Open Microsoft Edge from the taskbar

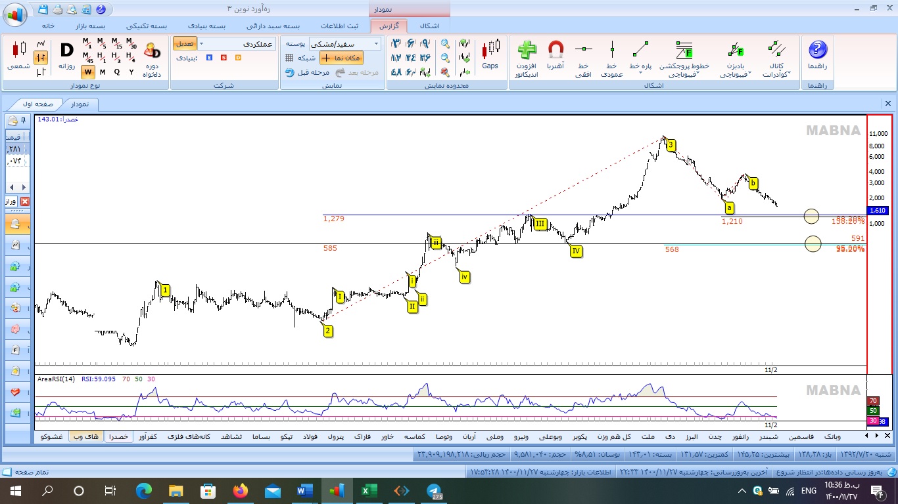click(143, 490)
